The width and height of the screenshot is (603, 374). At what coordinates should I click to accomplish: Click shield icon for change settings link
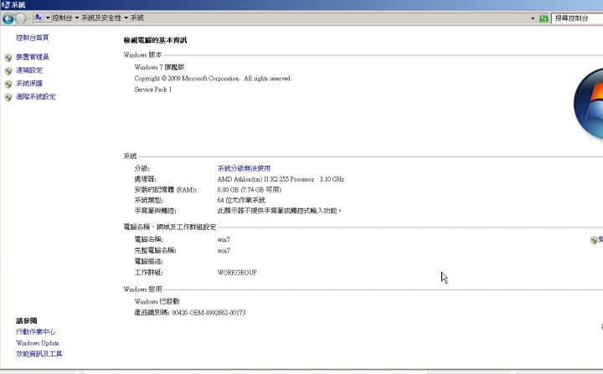594,240
